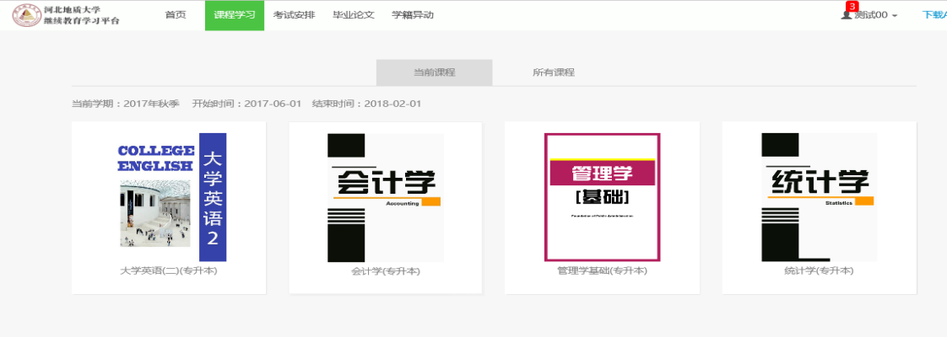Click the 会计学(专升本) course title
Screen dimensions: 947x337
pos(385,271)
